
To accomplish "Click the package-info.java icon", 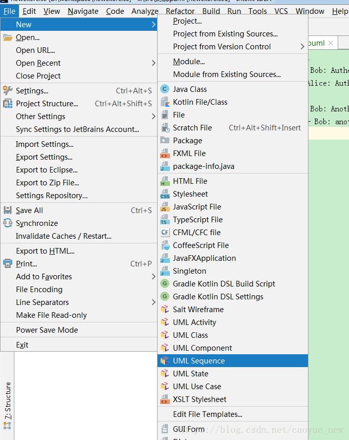I will click(165, 166).
